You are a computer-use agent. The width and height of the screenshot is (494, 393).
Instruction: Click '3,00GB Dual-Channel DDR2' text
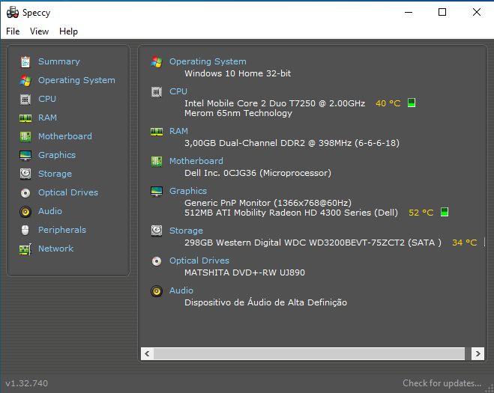click(x=245, y=143)
